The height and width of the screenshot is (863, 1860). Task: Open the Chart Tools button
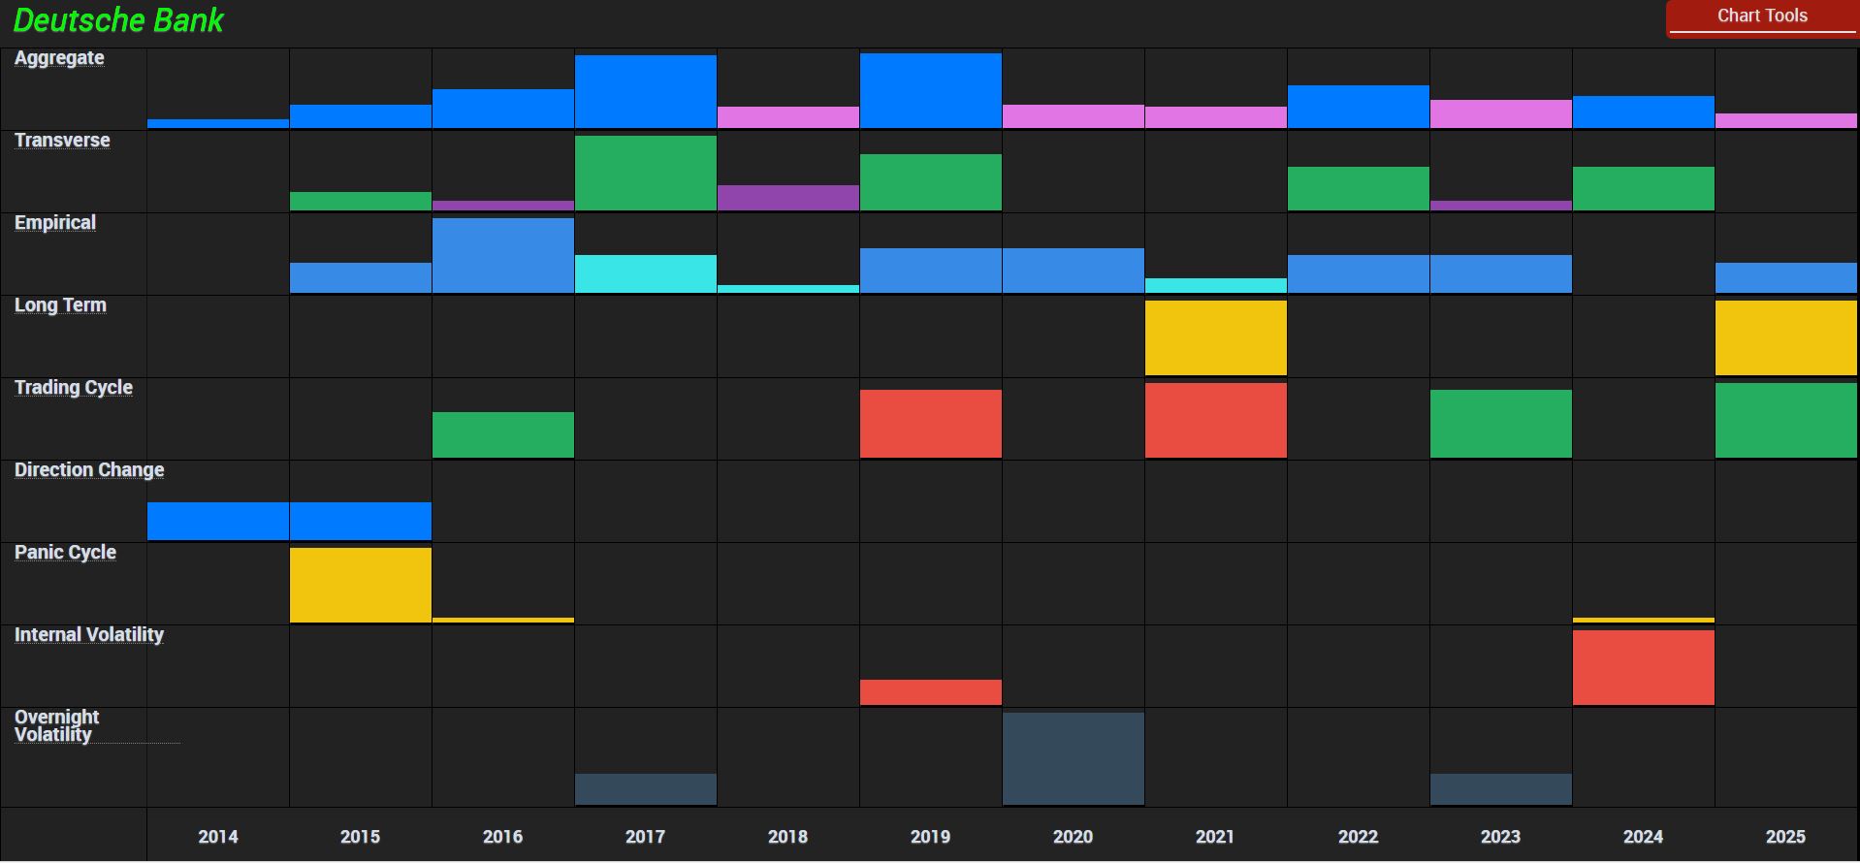tap(1762, 17)
